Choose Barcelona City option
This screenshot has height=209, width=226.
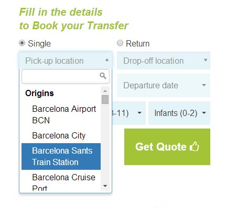[x=61, y=135]
